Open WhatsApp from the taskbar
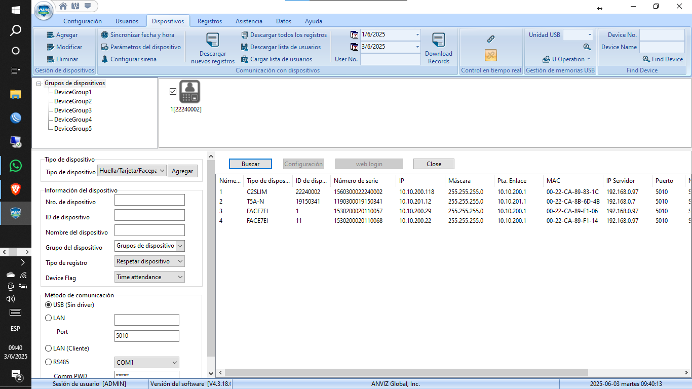Image resolution: width=692 pixels, height=389 pixels. click(x=16, y=166)
